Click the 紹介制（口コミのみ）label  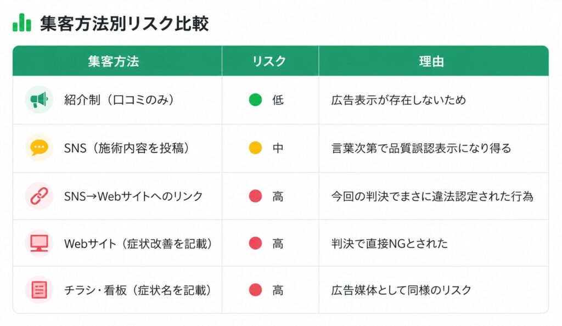pos(119,99)
